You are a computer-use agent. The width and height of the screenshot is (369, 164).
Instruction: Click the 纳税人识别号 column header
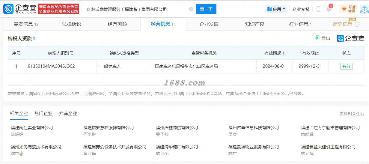pos(61,53)
